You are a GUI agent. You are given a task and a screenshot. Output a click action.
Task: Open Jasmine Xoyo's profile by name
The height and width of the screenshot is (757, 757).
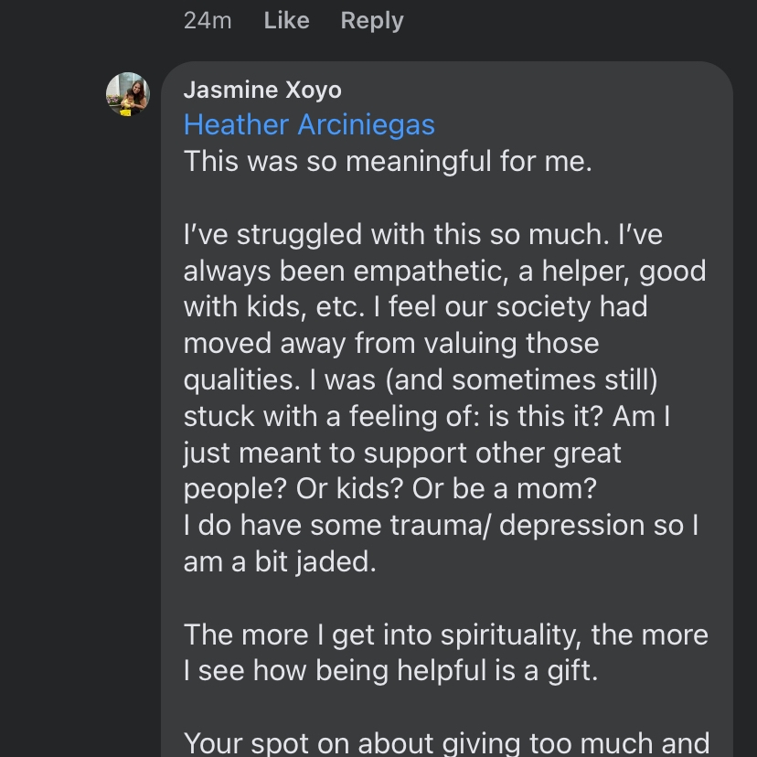coord(262,90)
